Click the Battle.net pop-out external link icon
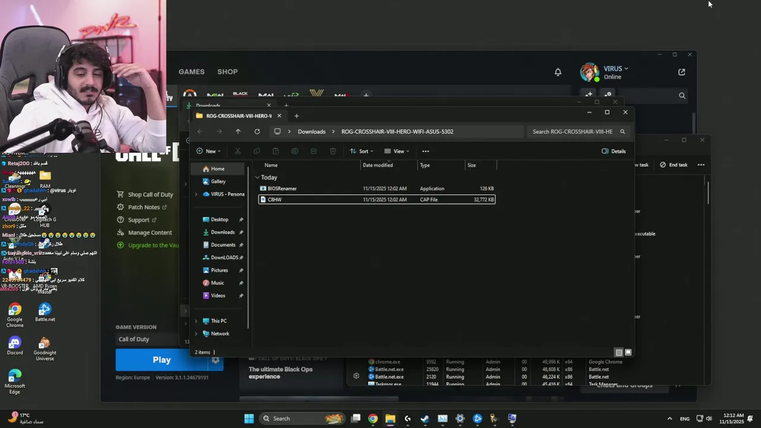761x428 pixels. click(681, 72)
